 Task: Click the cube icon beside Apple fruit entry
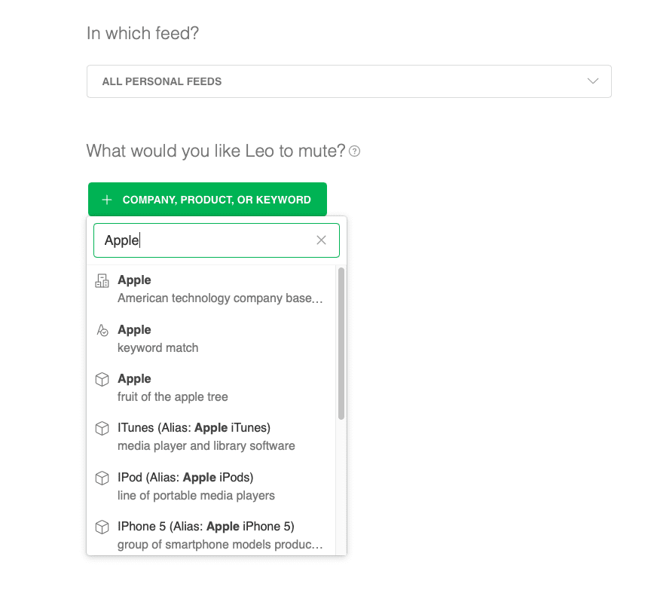(102, 379)
